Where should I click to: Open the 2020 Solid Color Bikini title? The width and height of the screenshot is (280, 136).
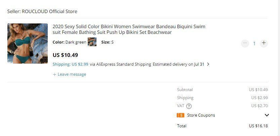[129, 29]
